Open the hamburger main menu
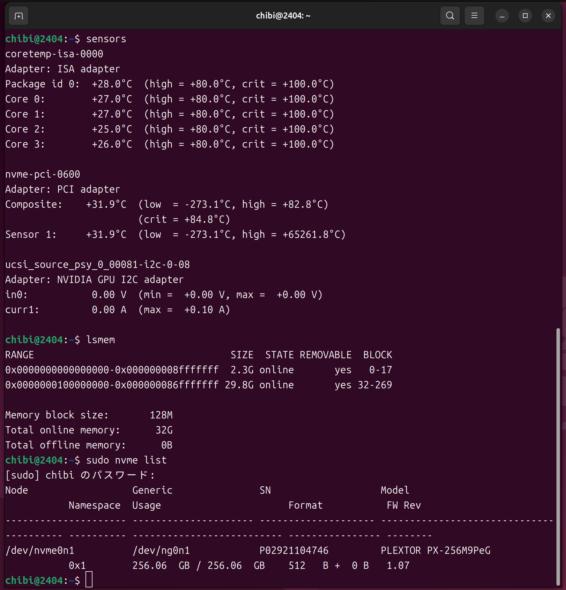566x590 pixels. (x=474, y=16)
